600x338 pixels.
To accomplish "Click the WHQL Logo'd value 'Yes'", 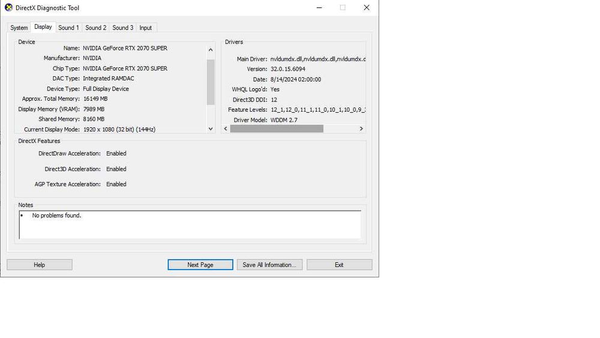I will [x=275, y=89].
